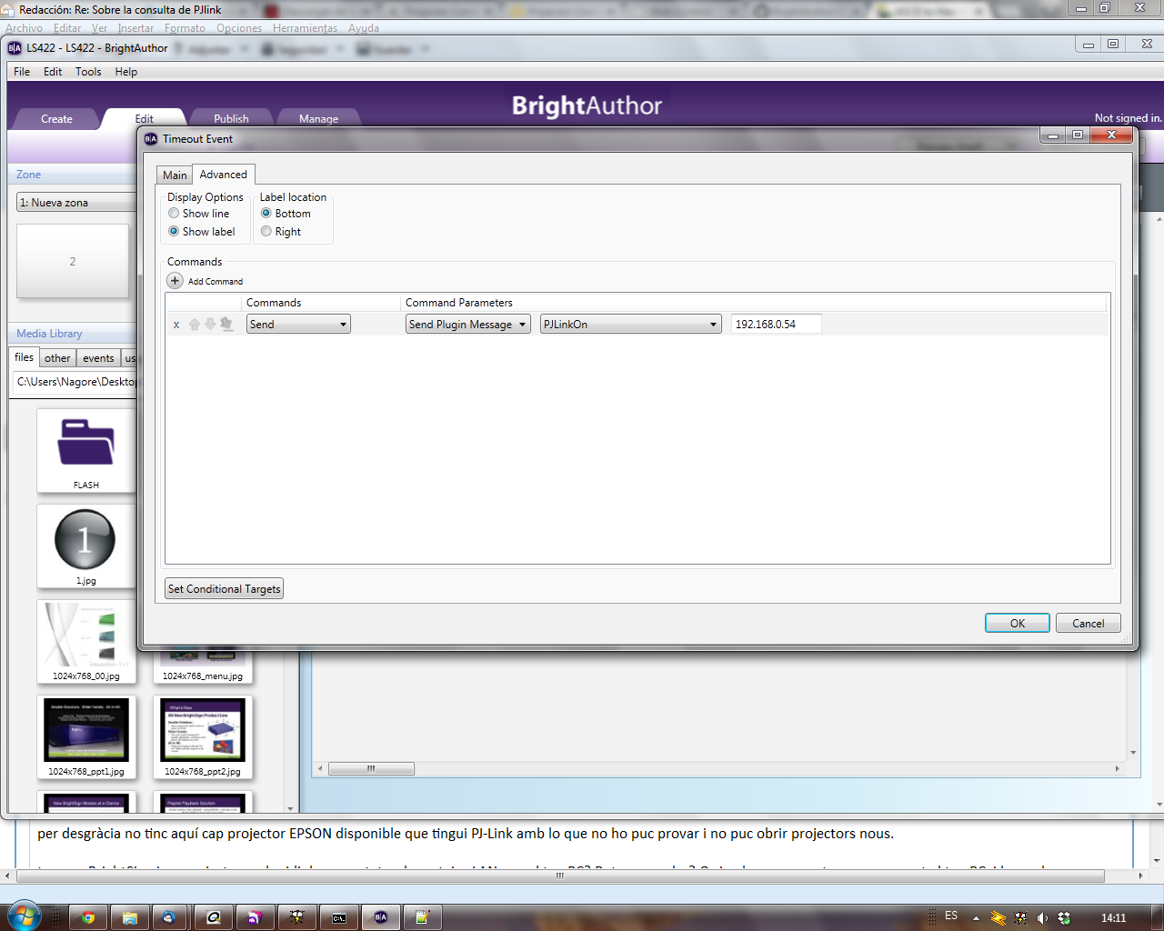Select the Show label radio button
This screenshot has width=1164, height=931.
click(174, 232)
